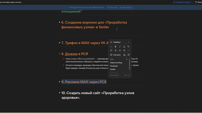Click the Translate to English button
The width and height of the screenshot is (202, 113).
182,2
